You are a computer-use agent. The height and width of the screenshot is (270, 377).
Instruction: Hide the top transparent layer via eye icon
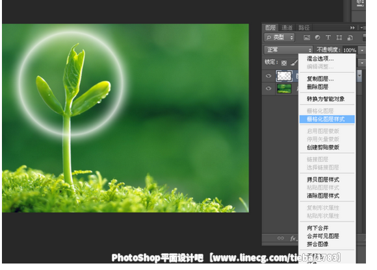tap(268, 76)
